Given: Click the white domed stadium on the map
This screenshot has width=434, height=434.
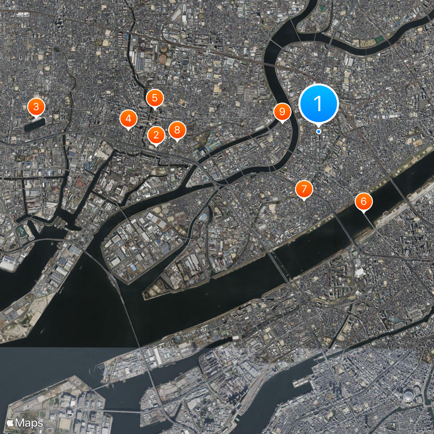Looking at the screenshot, I should point(409,395).
